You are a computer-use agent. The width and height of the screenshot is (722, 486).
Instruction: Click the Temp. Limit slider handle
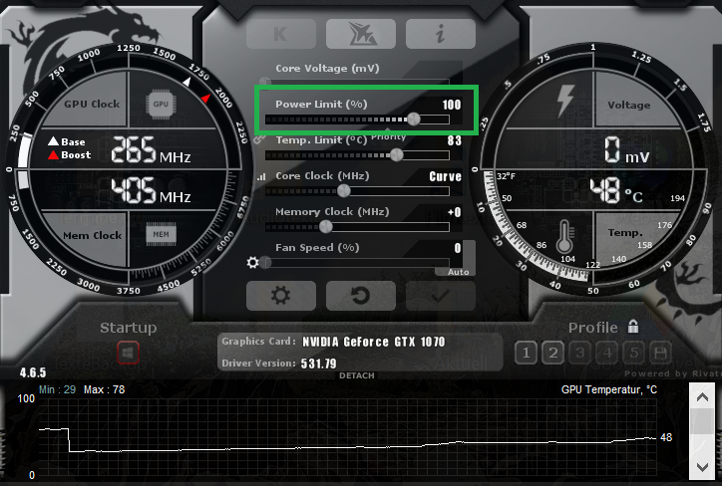[x=397, y=155]
